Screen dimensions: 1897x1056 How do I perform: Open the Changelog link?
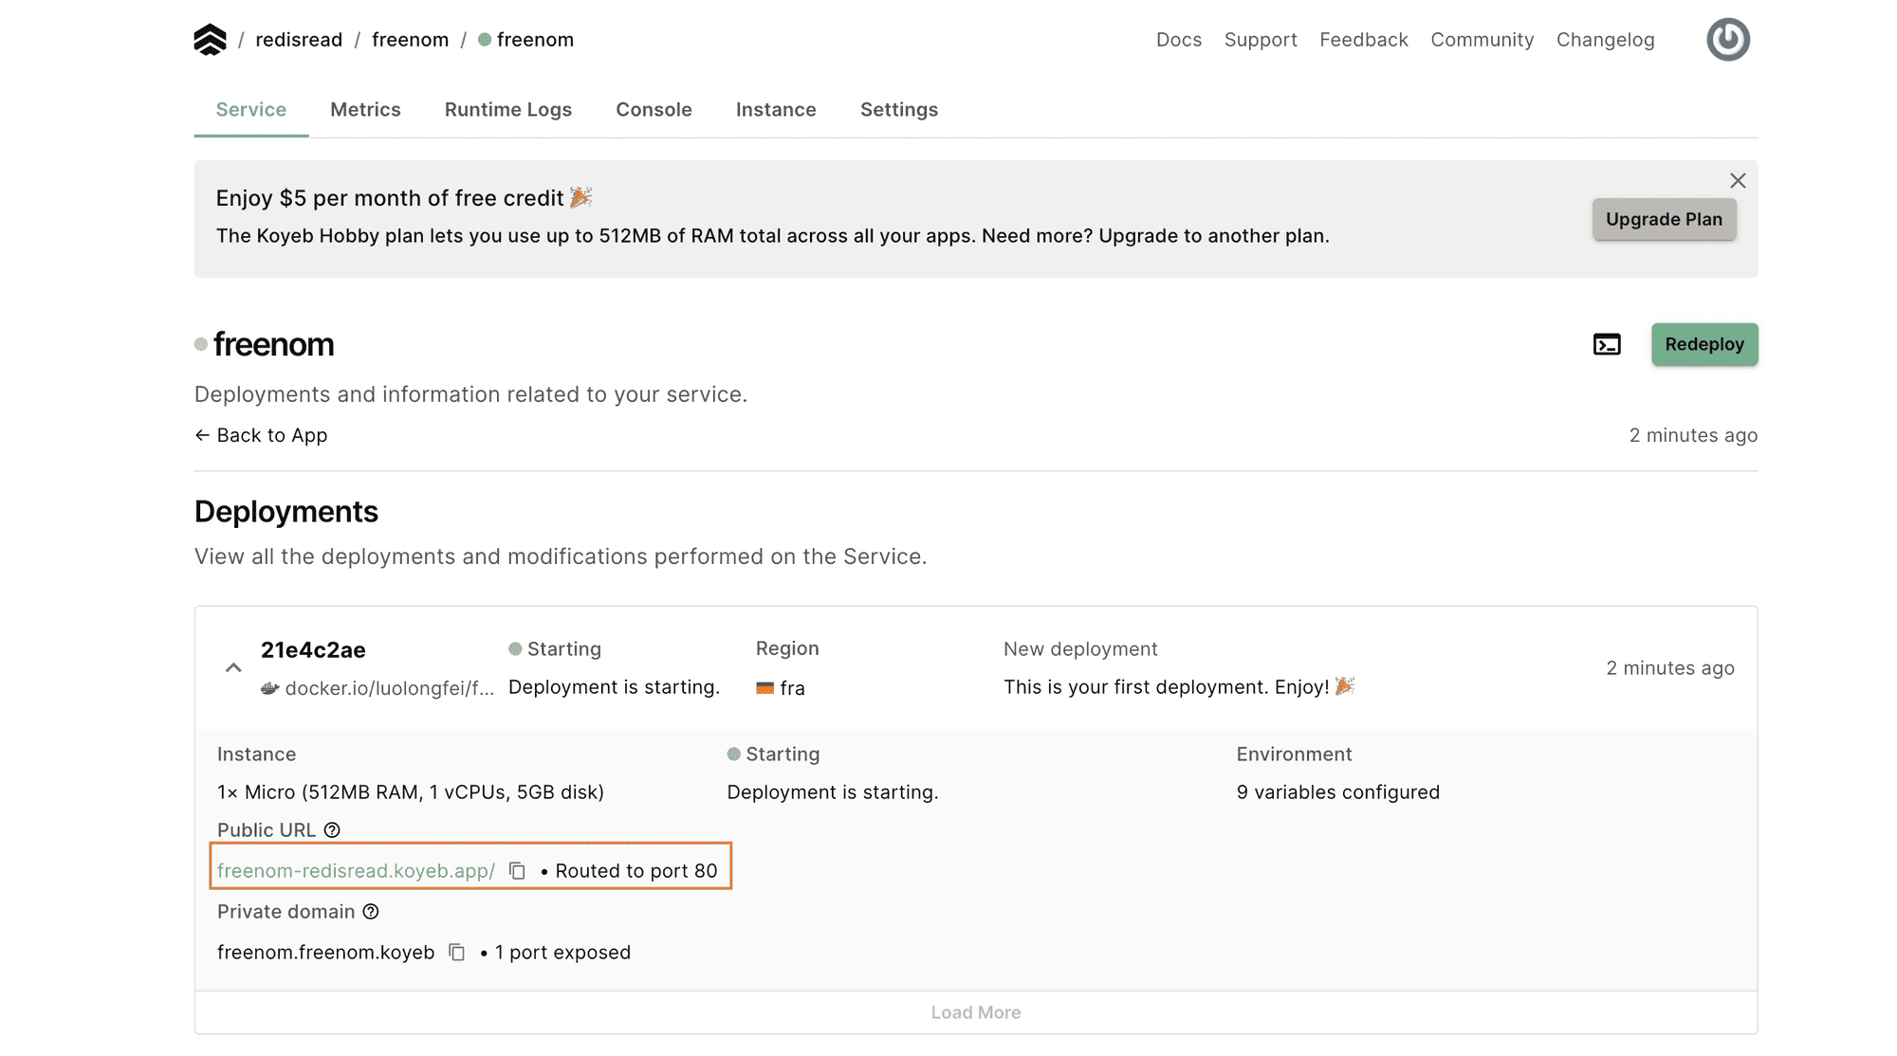[1606, 40]
